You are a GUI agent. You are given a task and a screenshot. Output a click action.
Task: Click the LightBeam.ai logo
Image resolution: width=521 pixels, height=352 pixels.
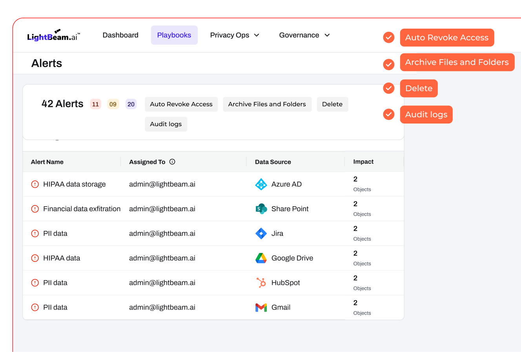53,36
